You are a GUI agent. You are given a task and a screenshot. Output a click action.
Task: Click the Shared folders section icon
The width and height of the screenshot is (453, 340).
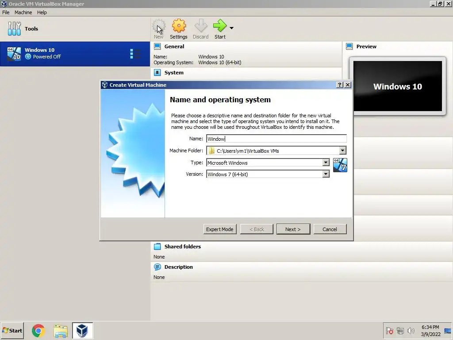157,247
